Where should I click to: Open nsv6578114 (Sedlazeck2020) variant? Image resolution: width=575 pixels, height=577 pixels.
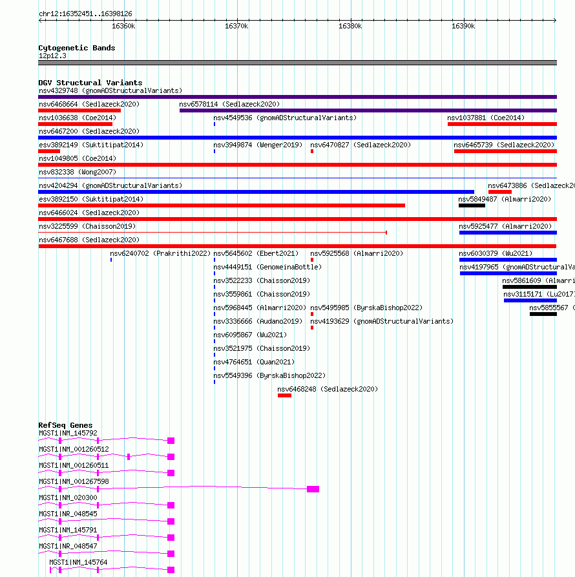coord(229,104)
